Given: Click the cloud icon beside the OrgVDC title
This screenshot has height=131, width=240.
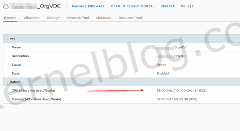Looking at the screenshot, I should coord(7,6).
